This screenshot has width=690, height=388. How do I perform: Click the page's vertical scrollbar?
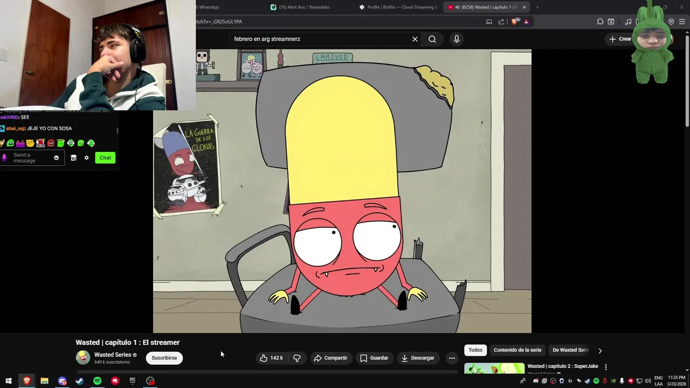pyautogui.click(x=687, y=81)
